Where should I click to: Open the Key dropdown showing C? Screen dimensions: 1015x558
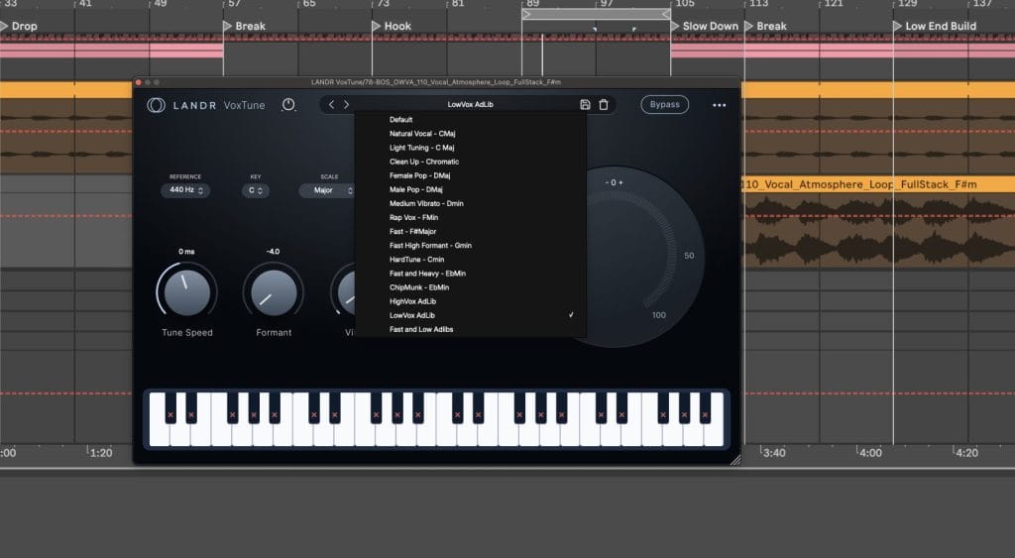[256, 190]
